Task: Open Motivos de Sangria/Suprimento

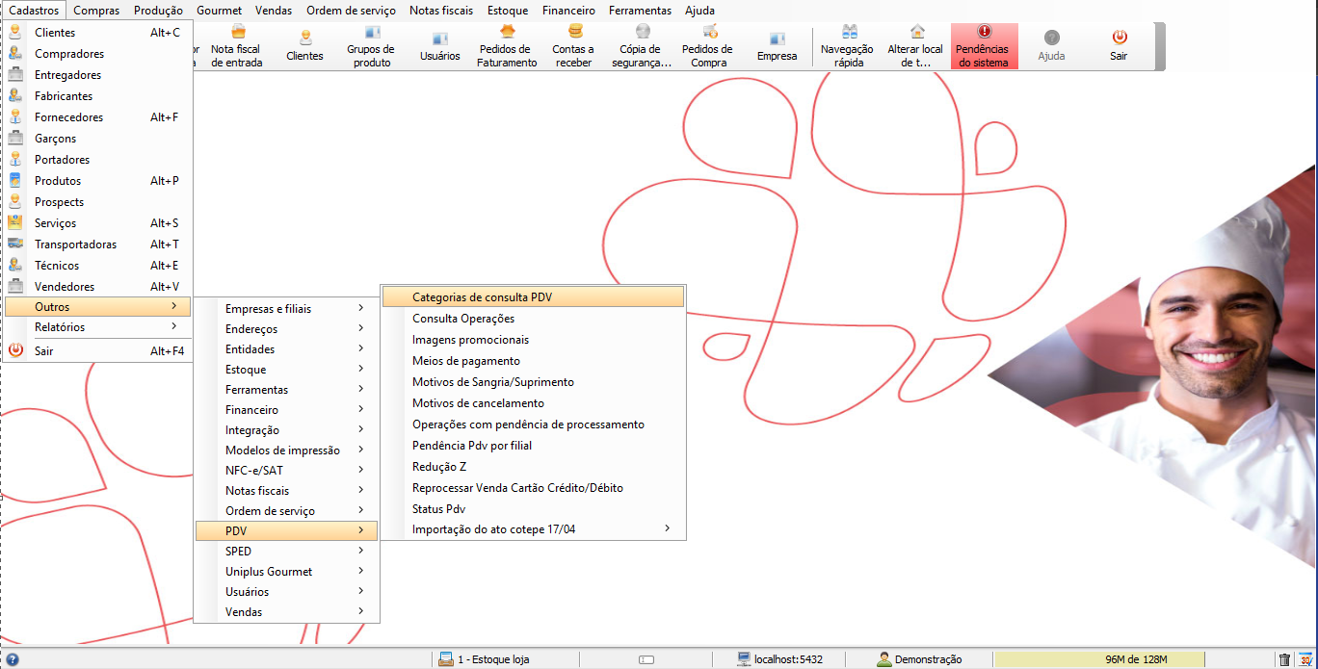Action: [x=534, y=382]
